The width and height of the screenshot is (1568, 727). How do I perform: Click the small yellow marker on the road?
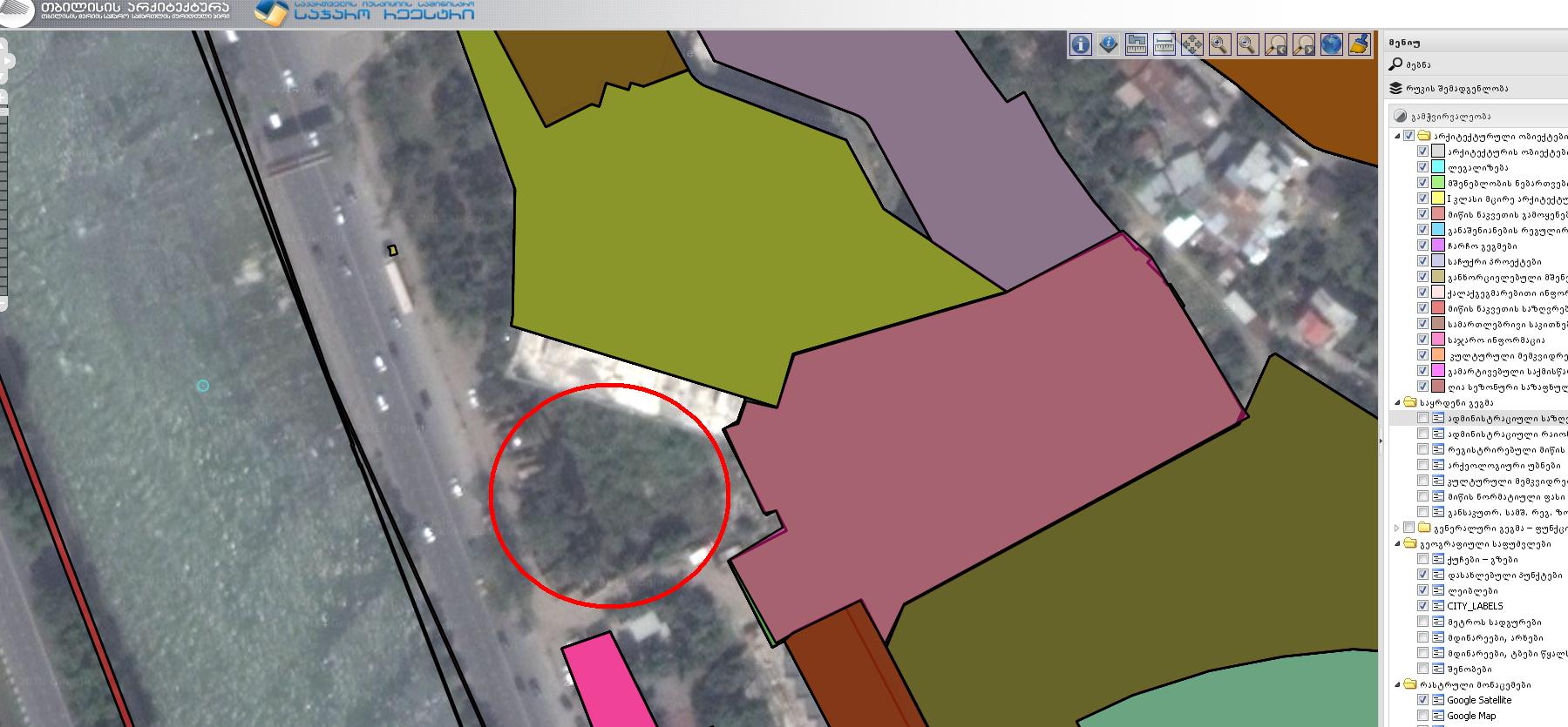coord(393,251)
